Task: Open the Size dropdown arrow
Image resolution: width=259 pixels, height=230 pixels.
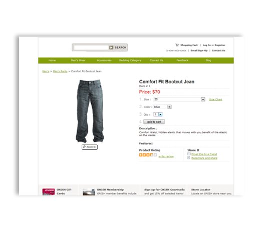Action: (x=203, y=99)
